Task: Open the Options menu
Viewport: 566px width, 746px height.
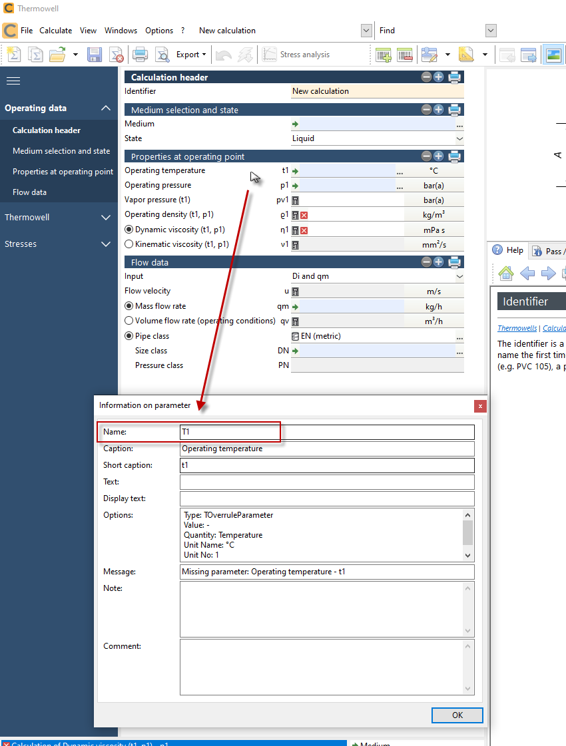Action: (158, 30)
